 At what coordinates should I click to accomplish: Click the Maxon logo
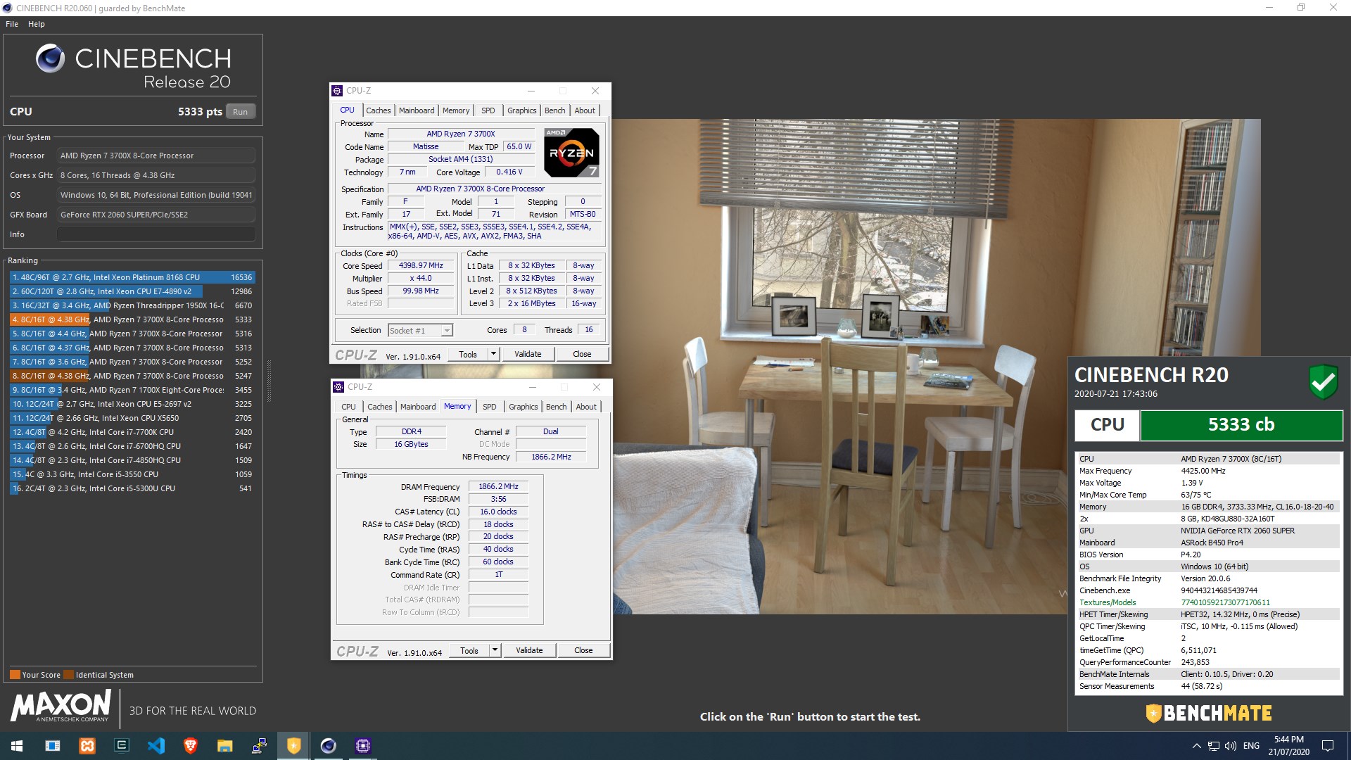tap(61, 706)
